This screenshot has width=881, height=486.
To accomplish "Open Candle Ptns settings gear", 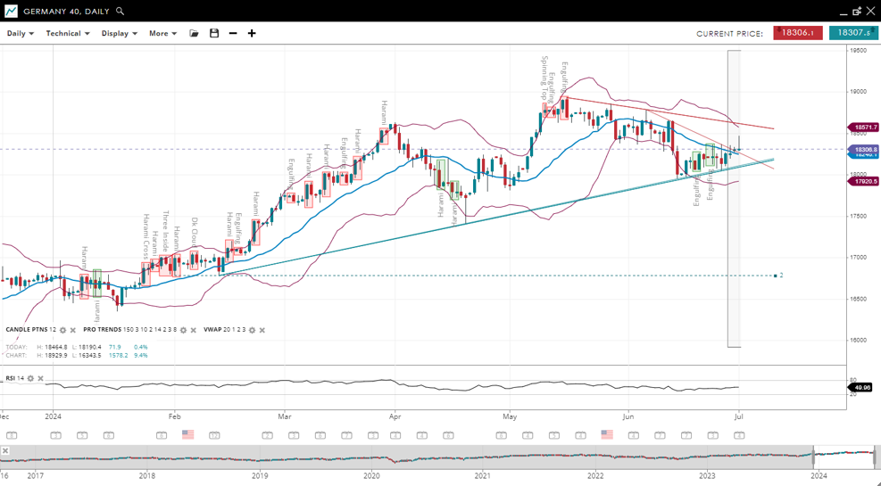I will tap(63, 331).
